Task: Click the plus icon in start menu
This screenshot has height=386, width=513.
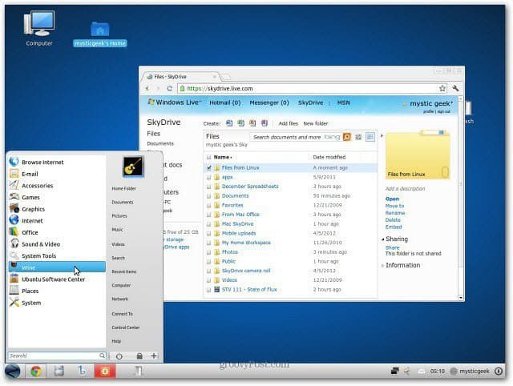Action: click(x=154, y=356)
